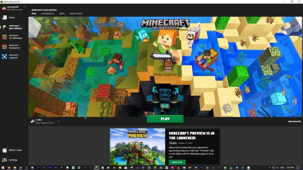The image size is (303, 170).
Task: Click the green PLAY button
Action: [x=165, y=119]
